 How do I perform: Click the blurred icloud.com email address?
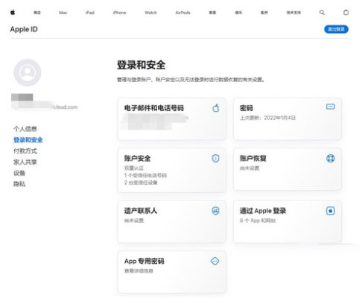[x=45, y=107]
